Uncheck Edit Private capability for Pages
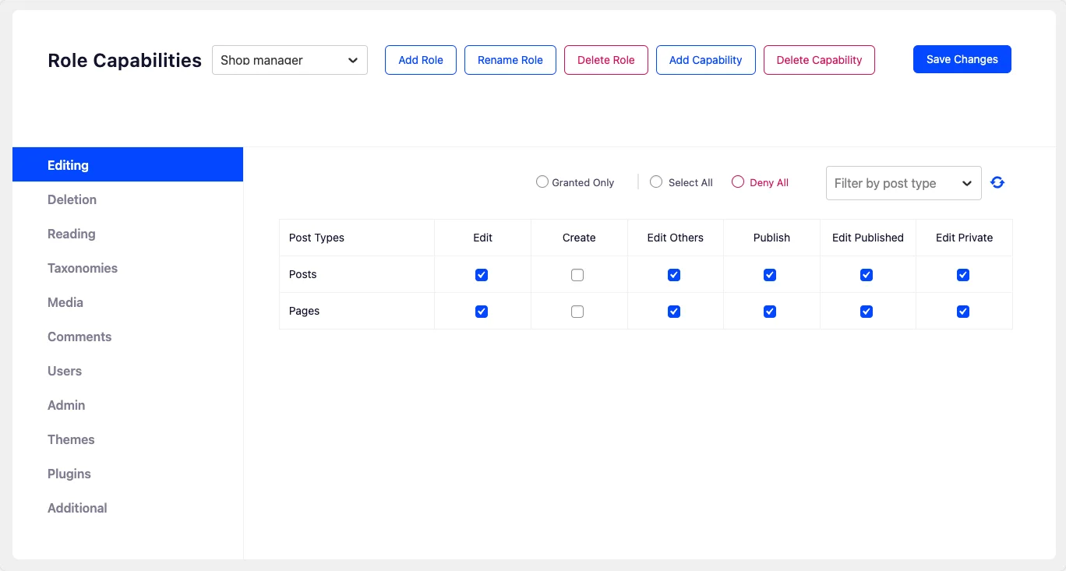1066x571 pixels. click(963, 311)
